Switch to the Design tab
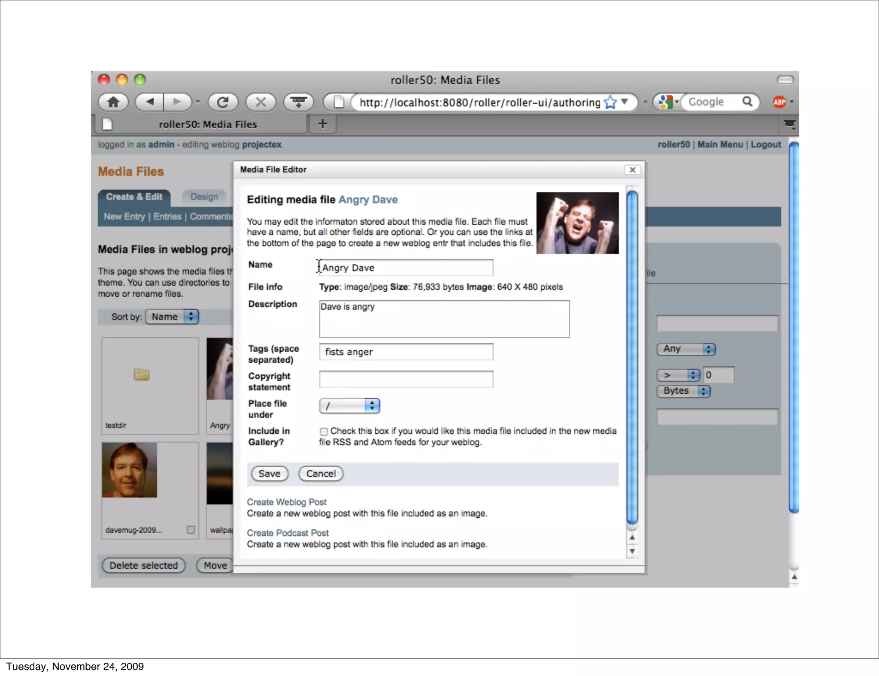 pos(204,197)
